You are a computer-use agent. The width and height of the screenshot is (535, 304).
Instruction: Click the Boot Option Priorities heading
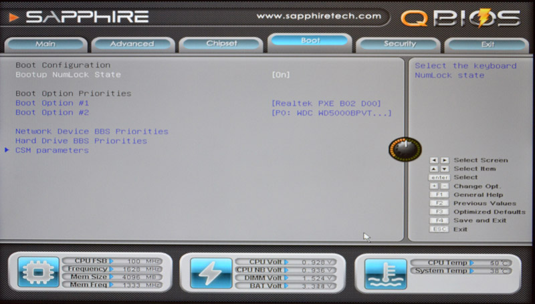[74, 94]
